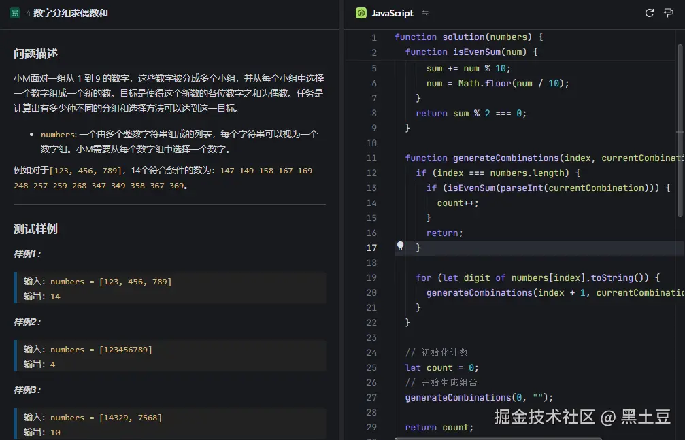Screen dimensions: 685x440
Task: Click the 测试样例 section heading
Action: coord(35,229)
